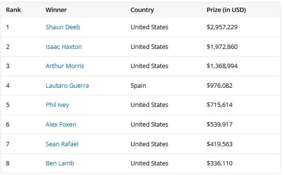This screenshot has width=284, height=175.
Task: Select the Spain country cell
Action: click(x=138, y=86)
